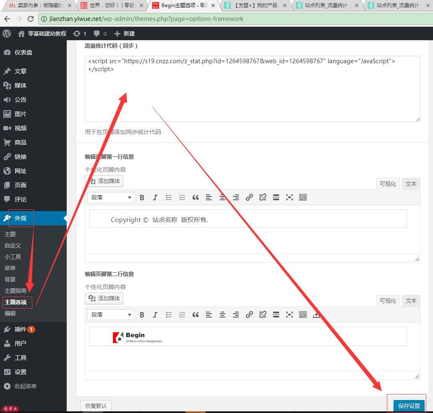Switch first footer editor to 可视化 tab

click(388, 184)
